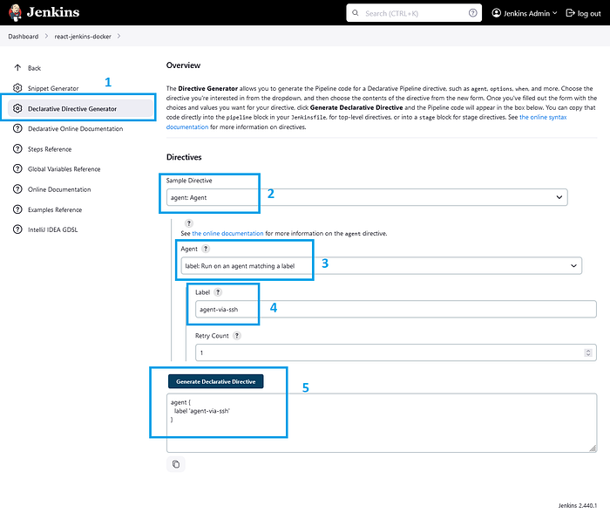Image resolution: width=610 pixels, height=520 pixels.
Task: Click the Jenkins butler logo
Action: [15, 12]
